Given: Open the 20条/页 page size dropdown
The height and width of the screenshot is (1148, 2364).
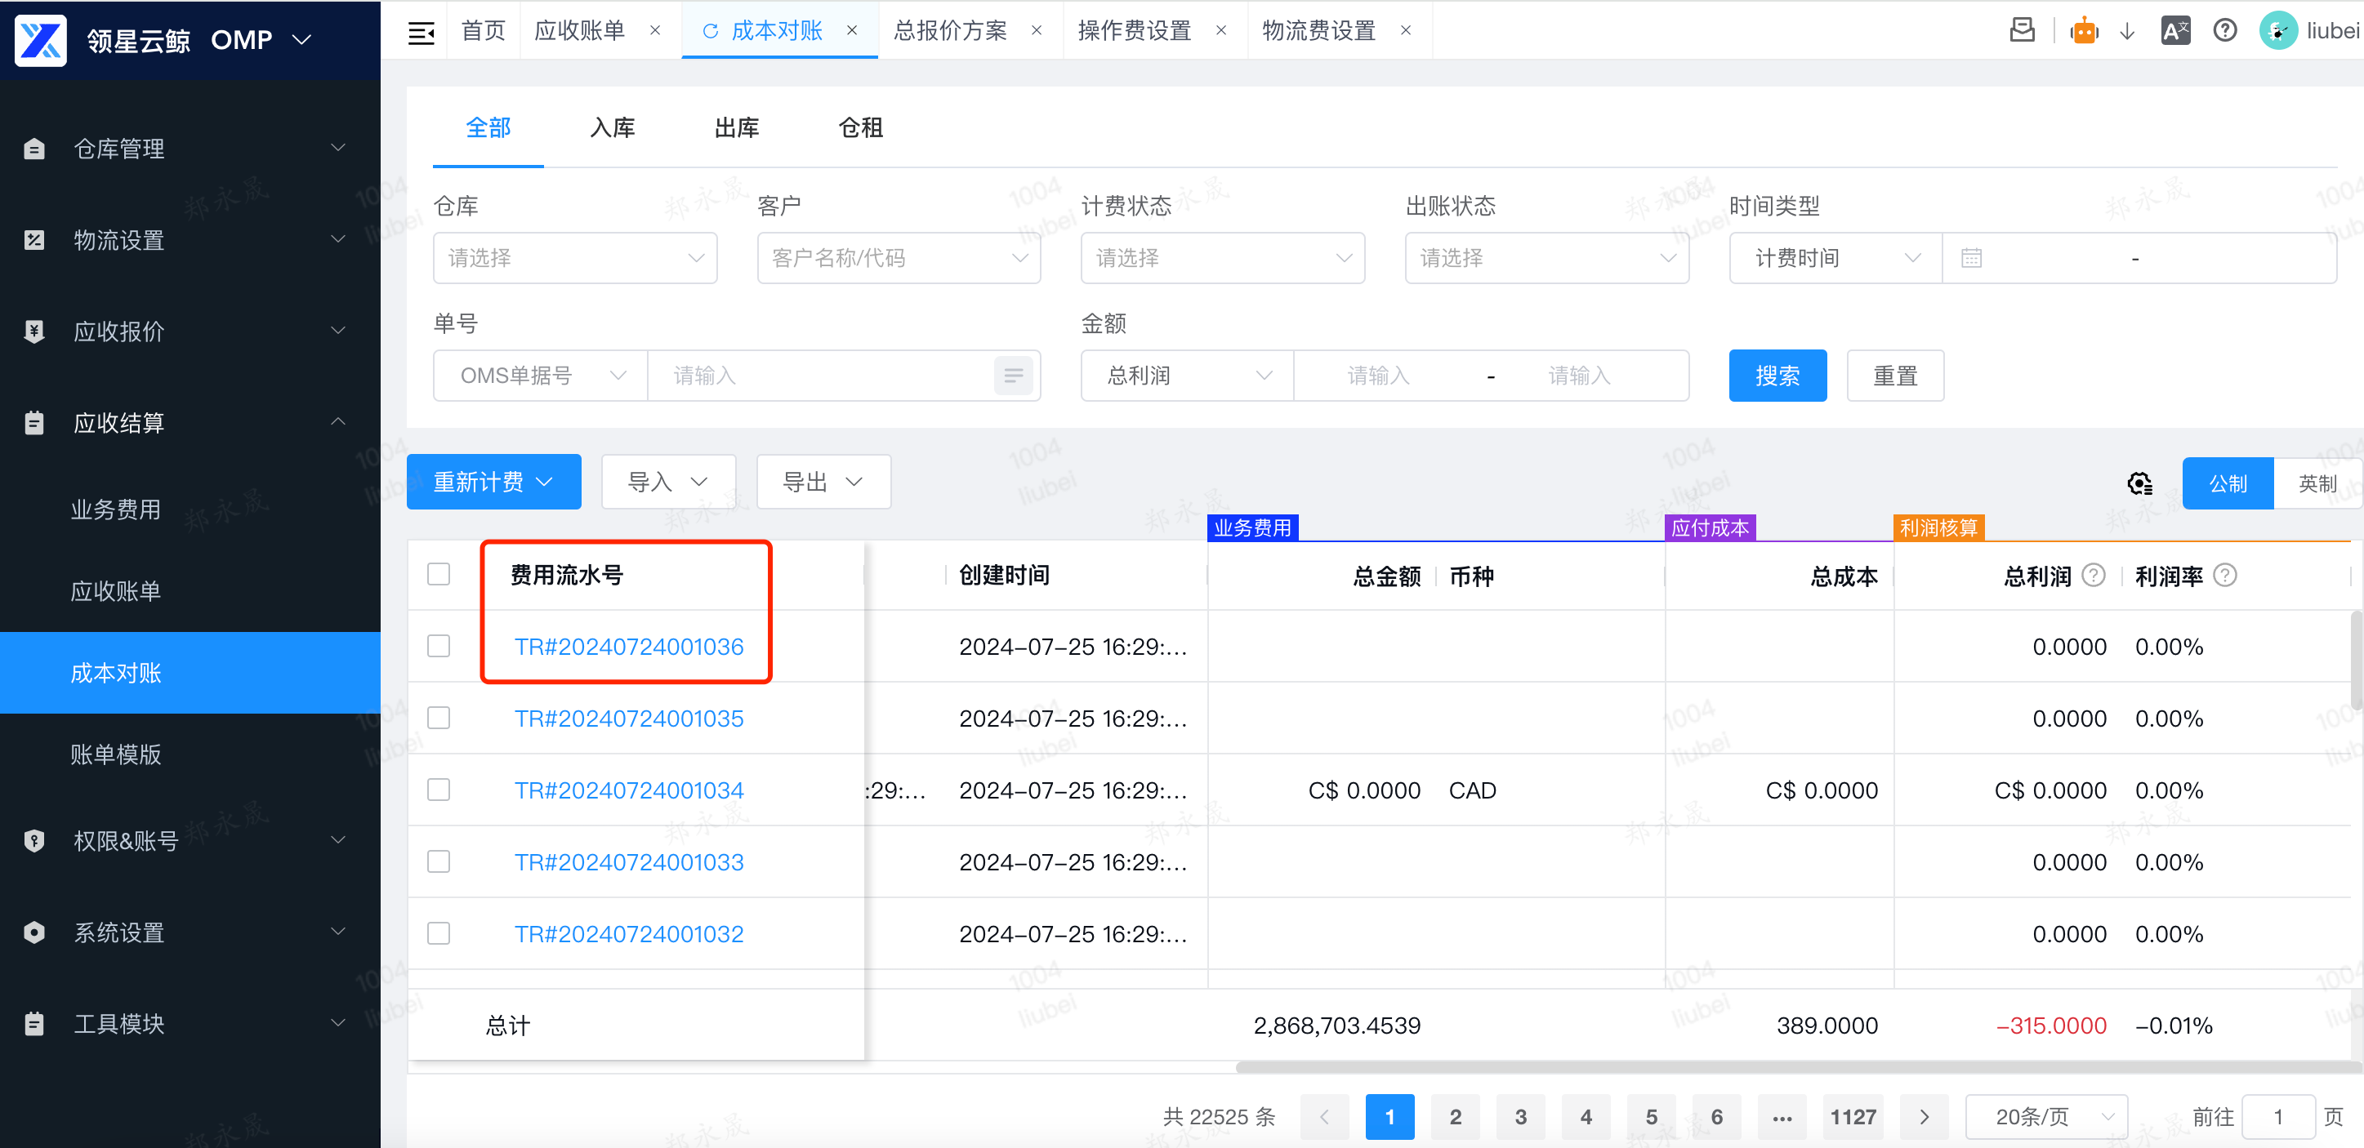Looking at the screenshot, I should tap(2046, 1117).
